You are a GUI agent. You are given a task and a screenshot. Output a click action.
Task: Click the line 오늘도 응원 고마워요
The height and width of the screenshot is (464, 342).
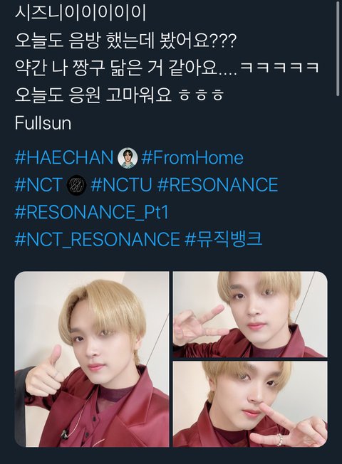pyautogui.click(x=119, y=95)
